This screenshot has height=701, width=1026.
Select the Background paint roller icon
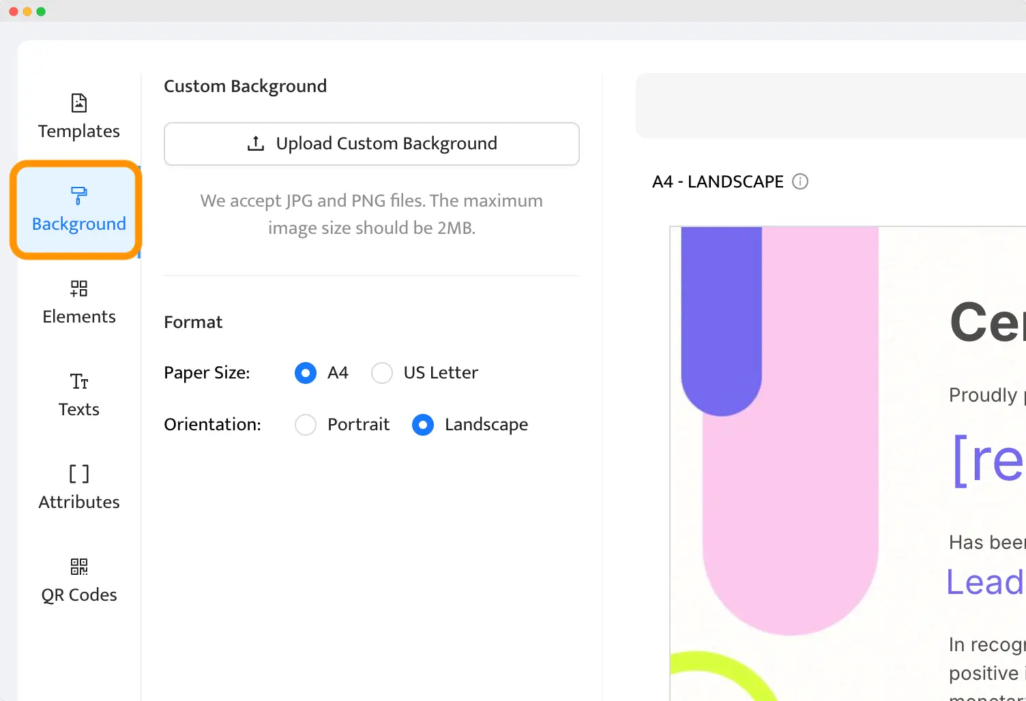(x=79, y=196)
